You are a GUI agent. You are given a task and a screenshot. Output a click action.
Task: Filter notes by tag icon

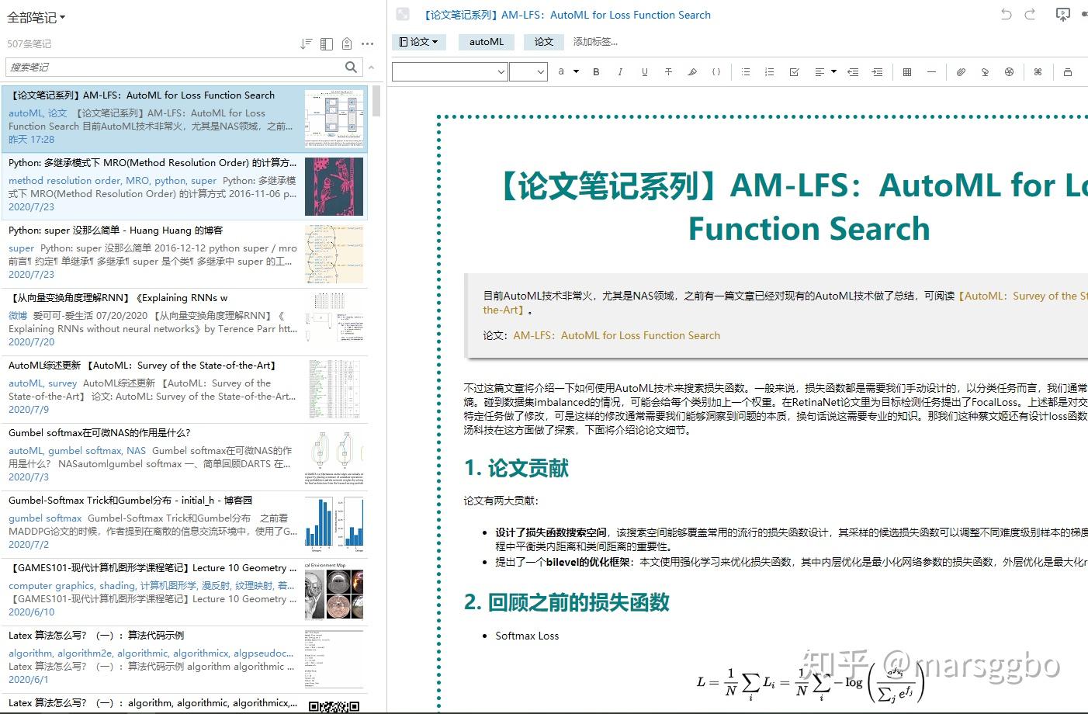click(347, 44)
